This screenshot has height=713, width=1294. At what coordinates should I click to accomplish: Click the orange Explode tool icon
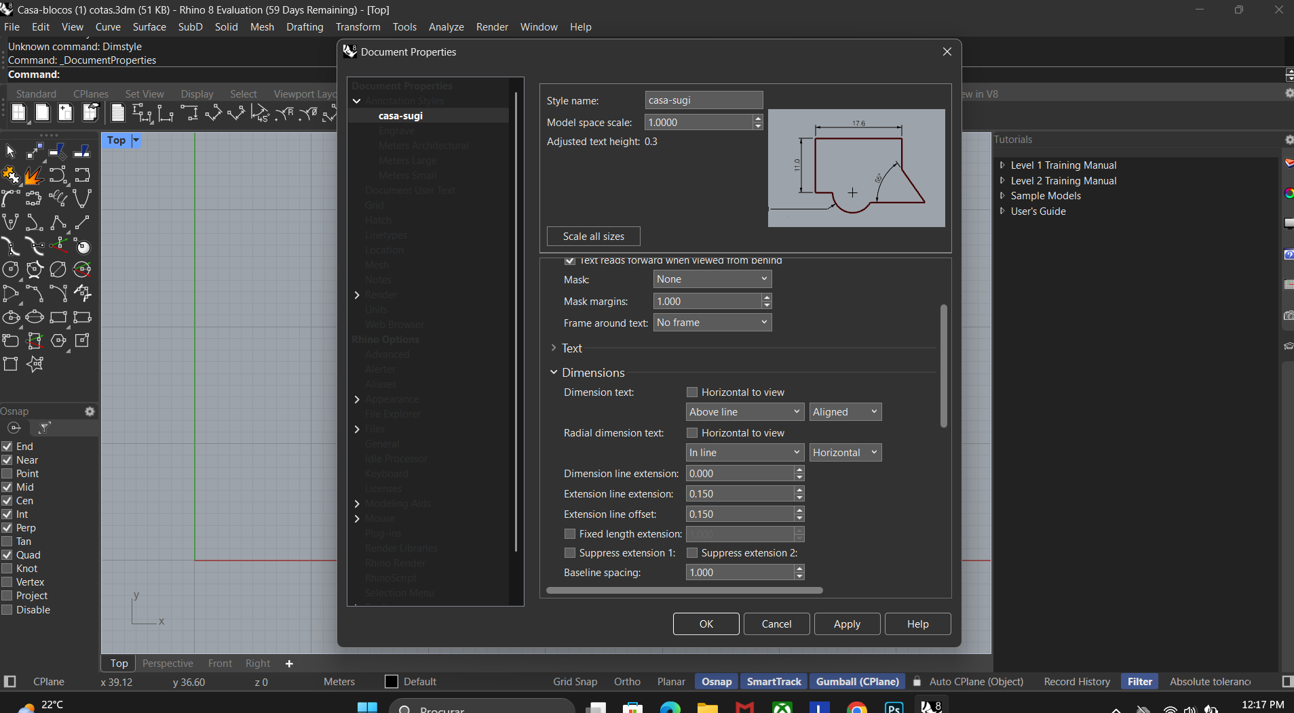coord(34,176)
